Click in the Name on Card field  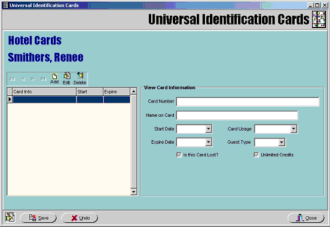[x=237, y=115]
